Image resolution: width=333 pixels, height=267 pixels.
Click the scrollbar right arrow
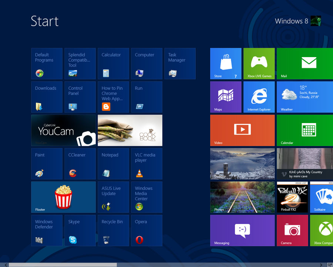click(321, 265)
